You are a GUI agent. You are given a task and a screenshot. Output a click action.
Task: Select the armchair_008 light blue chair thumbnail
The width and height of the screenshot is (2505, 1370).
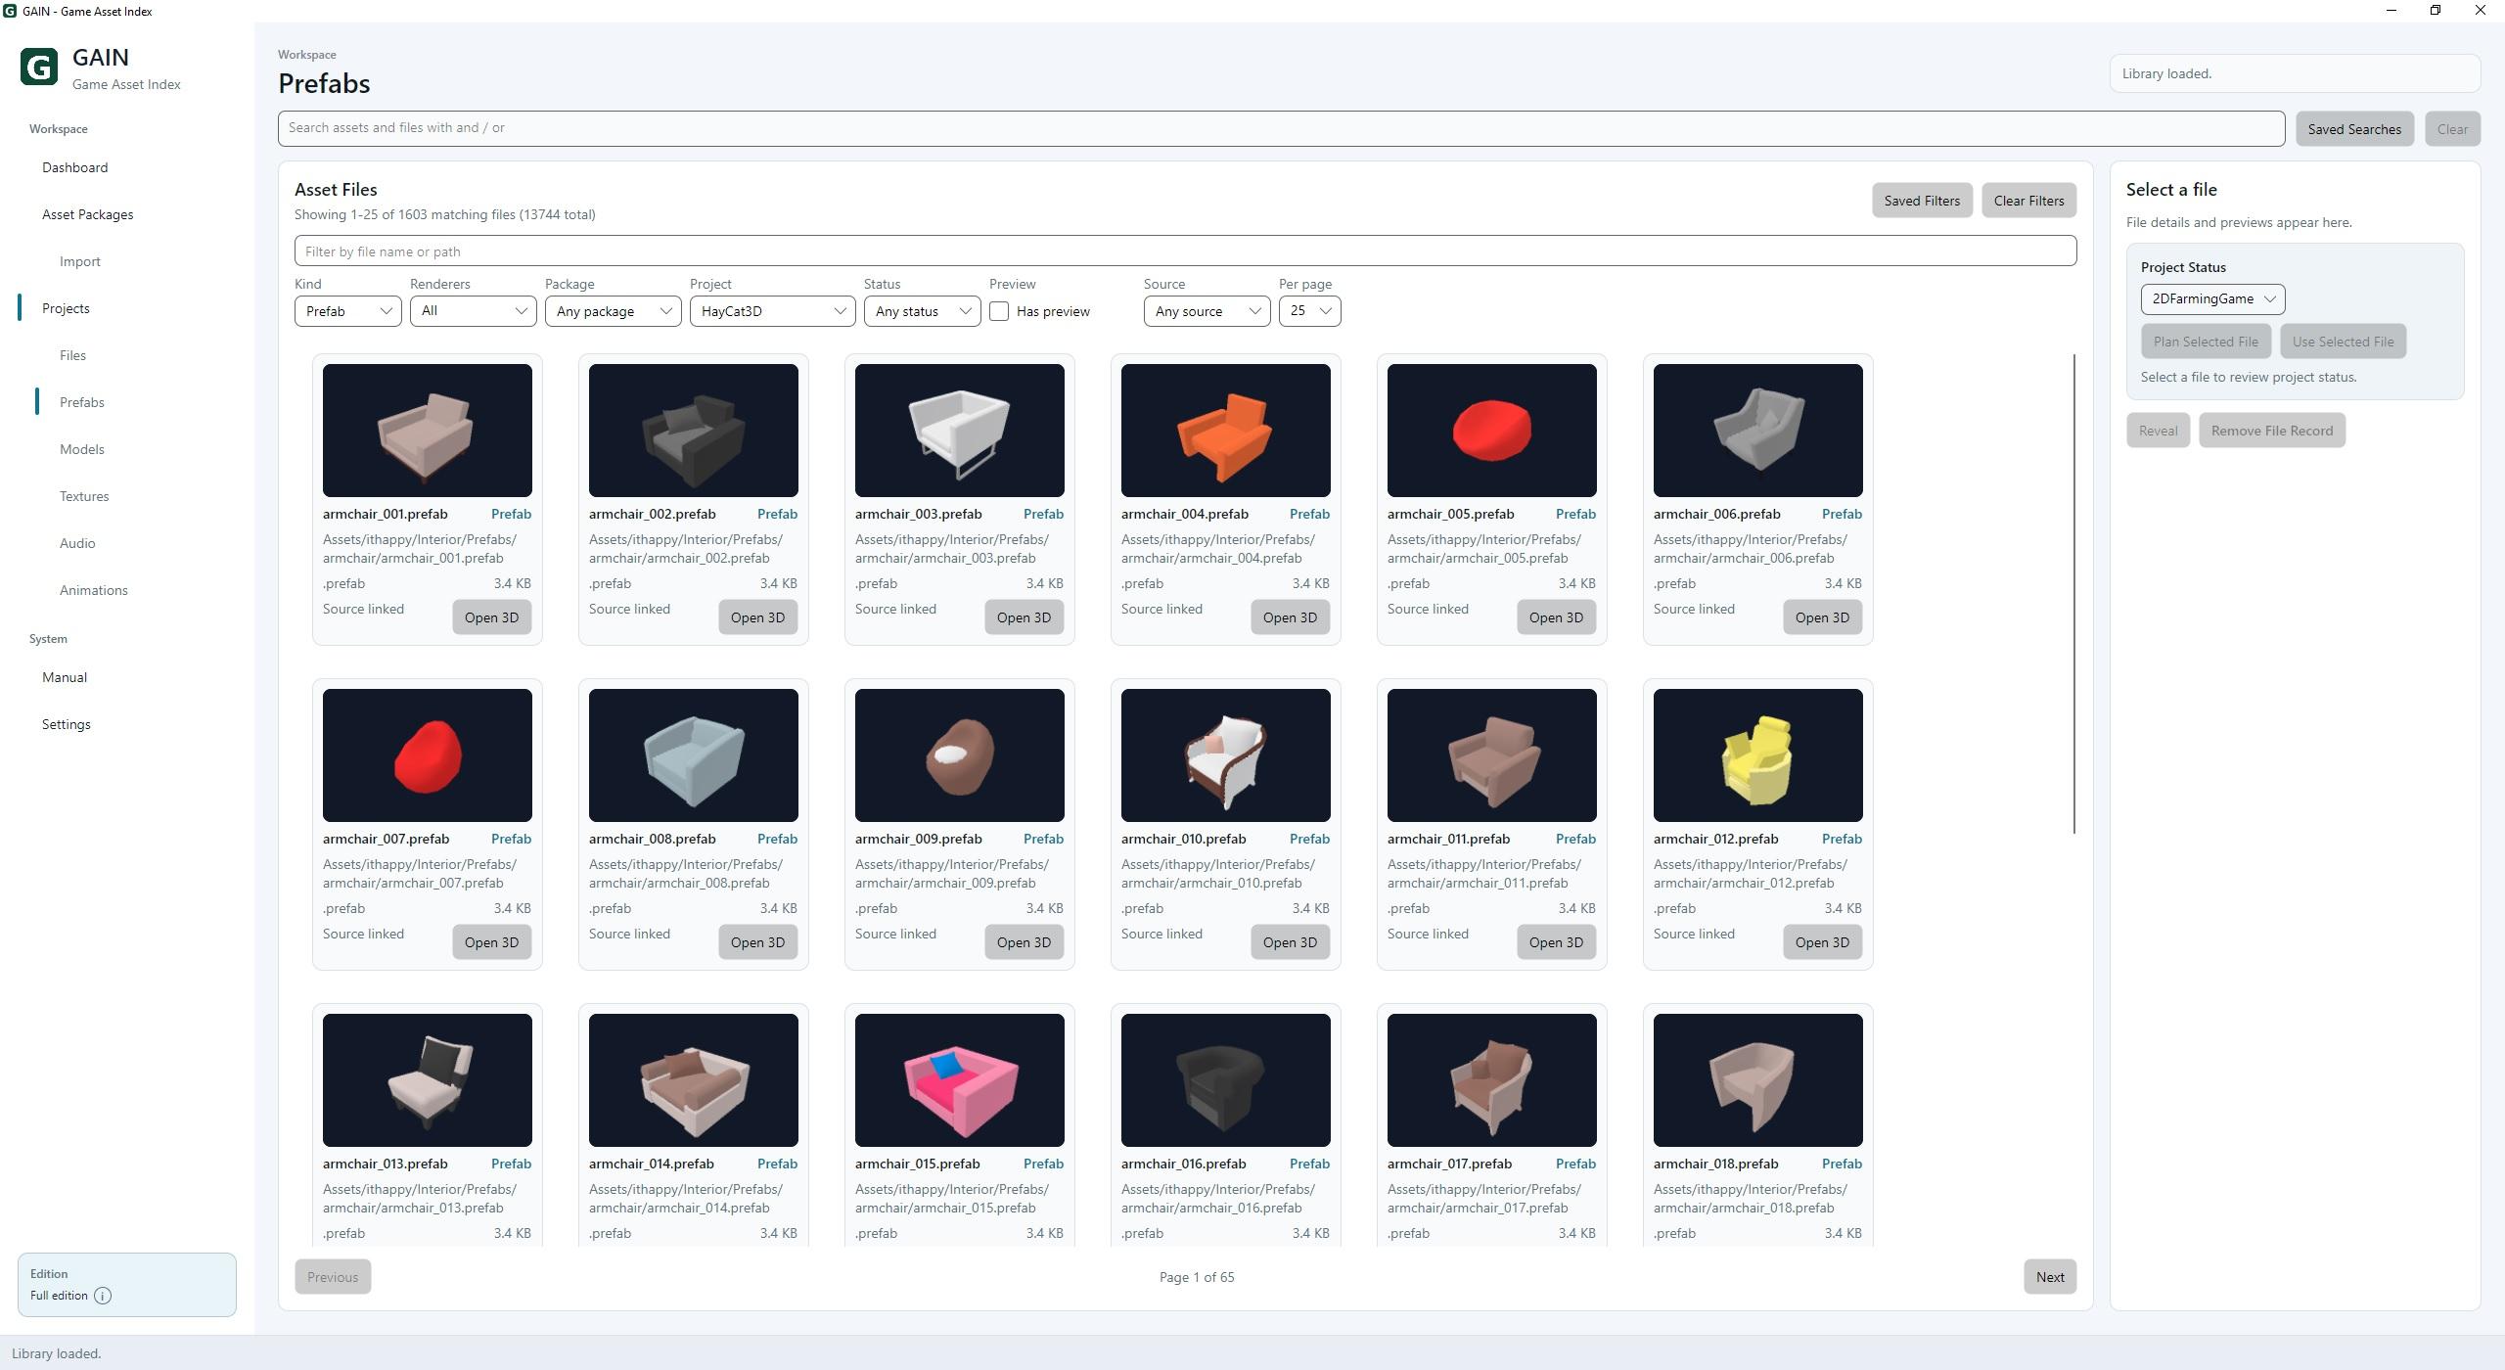(x=694, y=755)
